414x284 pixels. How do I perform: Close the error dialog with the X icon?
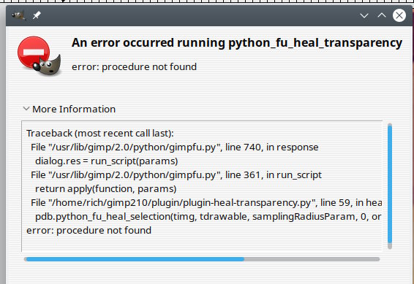click(399, 15)
